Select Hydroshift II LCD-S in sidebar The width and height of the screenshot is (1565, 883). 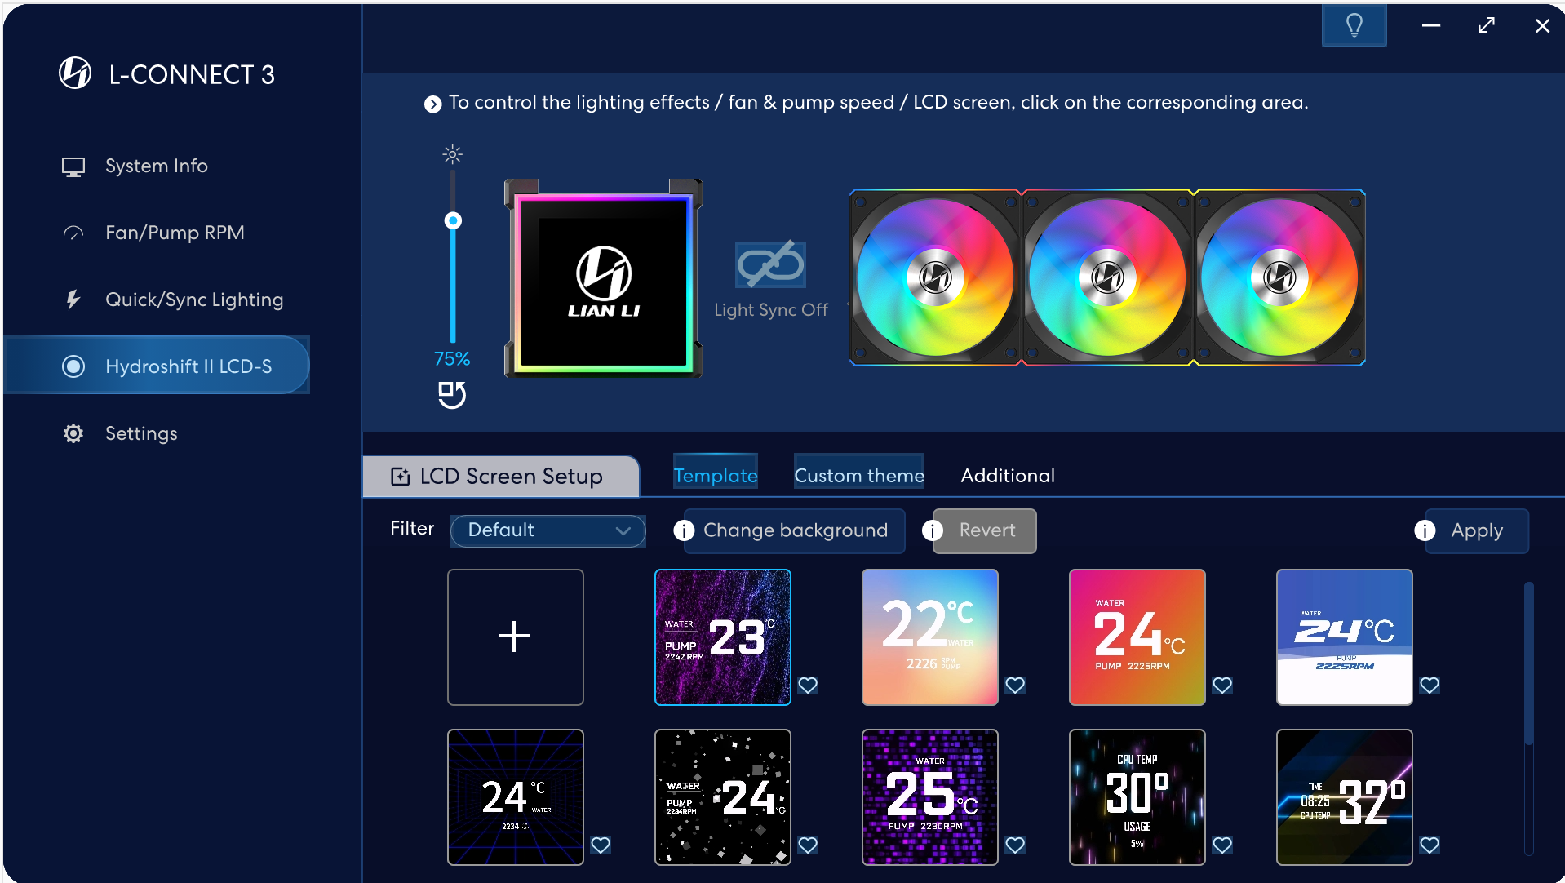point(157,366)
